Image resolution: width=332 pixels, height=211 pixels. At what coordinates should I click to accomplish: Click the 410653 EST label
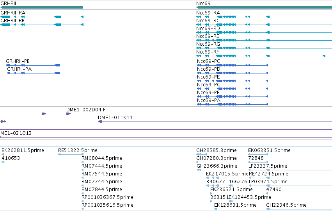click(11, 158)
